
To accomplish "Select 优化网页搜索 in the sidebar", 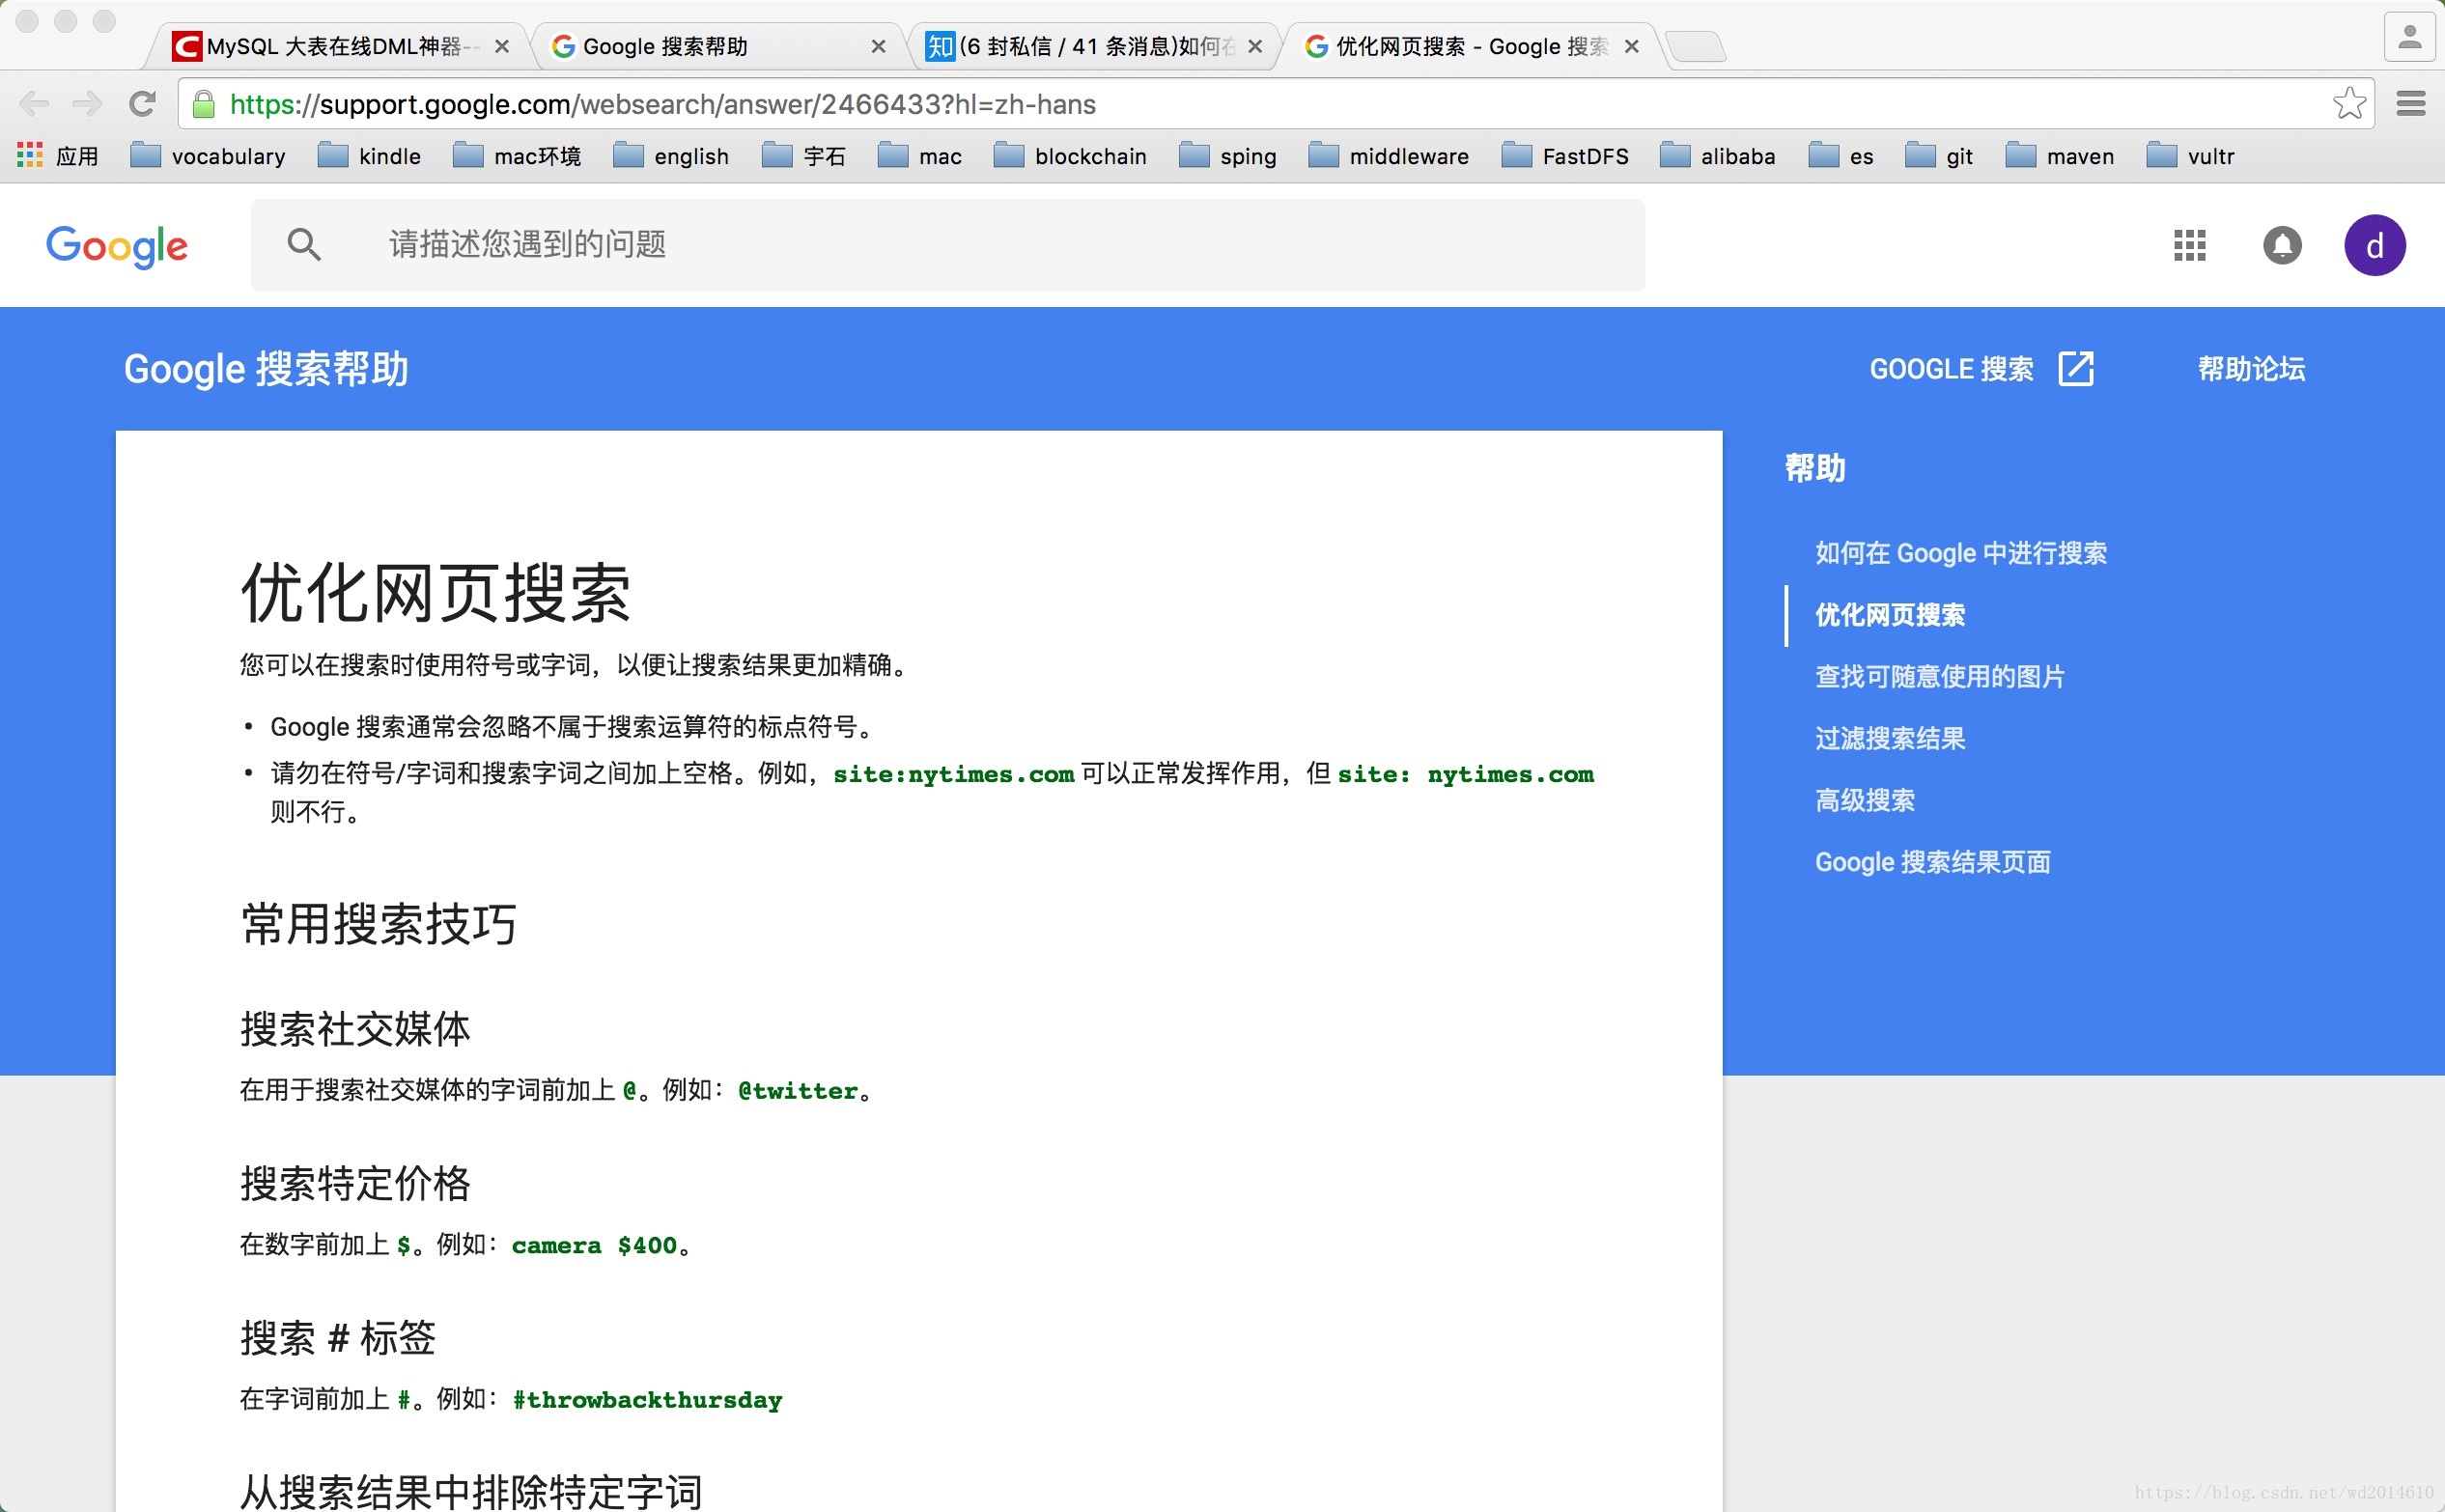I will click(1890, 615).
